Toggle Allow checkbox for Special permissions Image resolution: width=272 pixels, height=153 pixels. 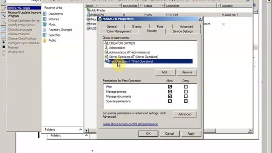click(x=170, y=101)
